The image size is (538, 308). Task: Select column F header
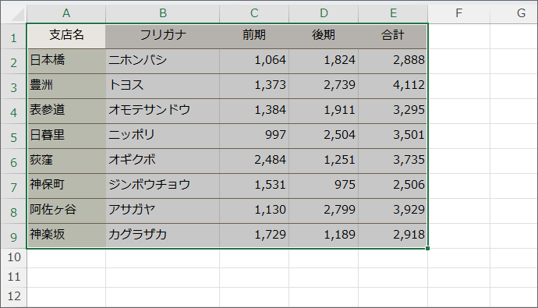(x=458, y=13)
